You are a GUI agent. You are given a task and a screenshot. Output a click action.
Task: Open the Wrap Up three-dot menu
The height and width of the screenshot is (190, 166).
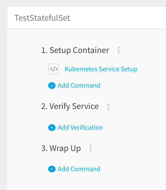point(90,148)
